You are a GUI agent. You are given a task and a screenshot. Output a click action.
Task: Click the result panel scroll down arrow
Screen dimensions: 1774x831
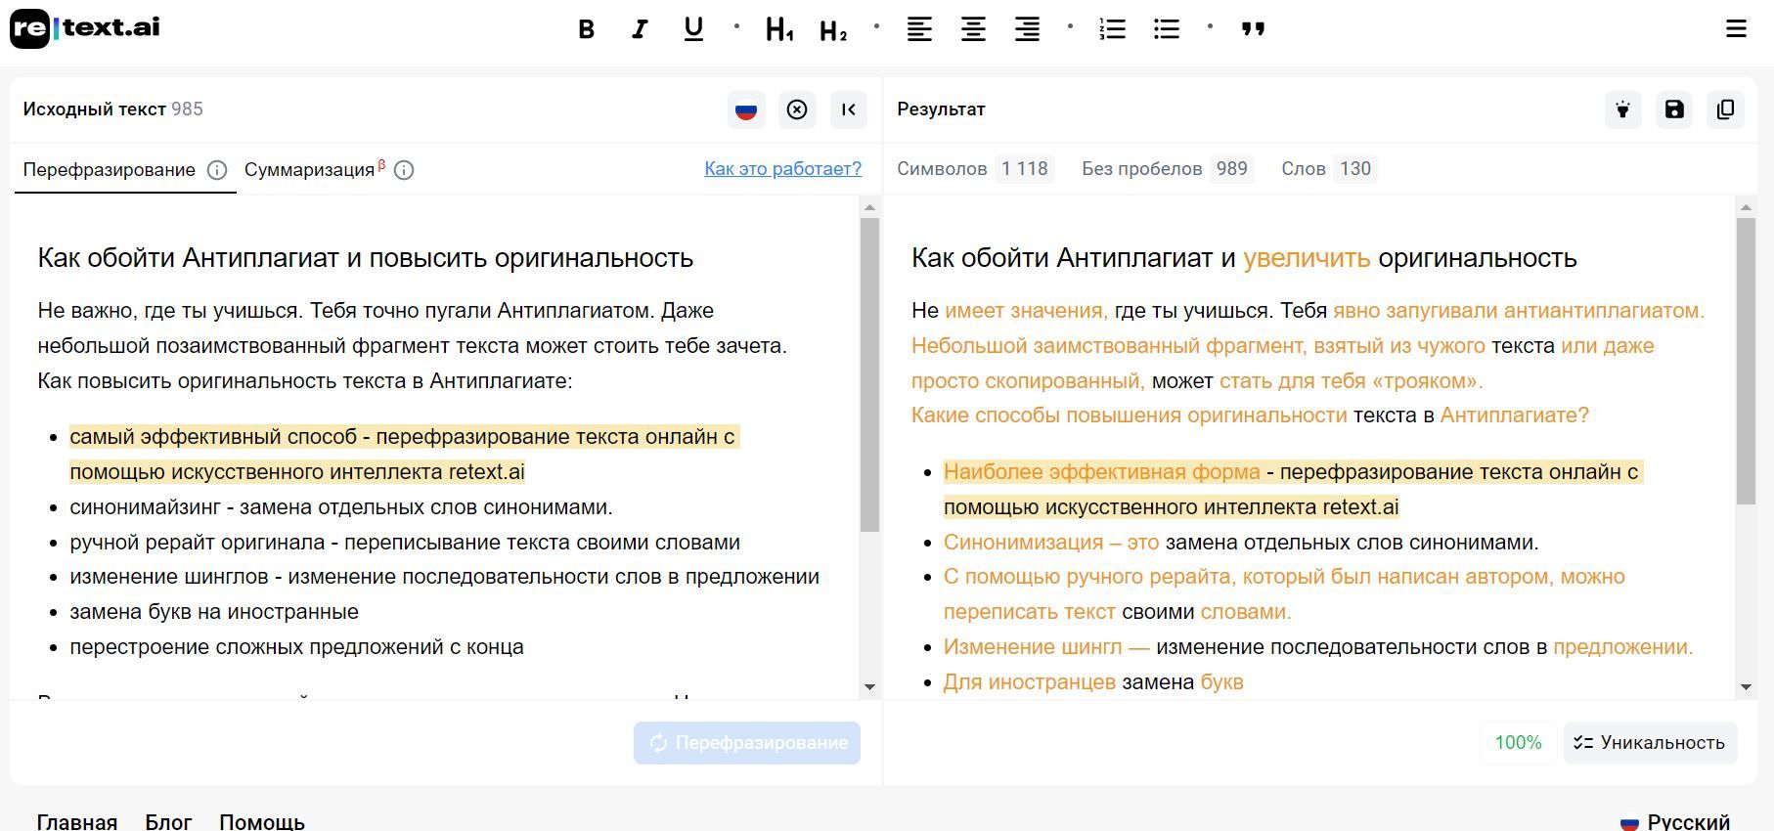click(x=1746, y=687)
